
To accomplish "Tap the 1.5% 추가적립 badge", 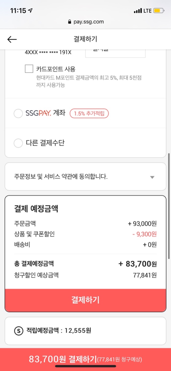I will click(89, 114).
